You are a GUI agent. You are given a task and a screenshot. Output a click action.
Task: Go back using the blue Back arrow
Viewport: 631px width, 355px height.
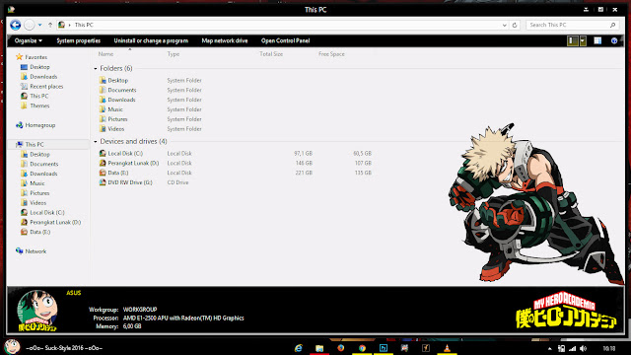16,25
